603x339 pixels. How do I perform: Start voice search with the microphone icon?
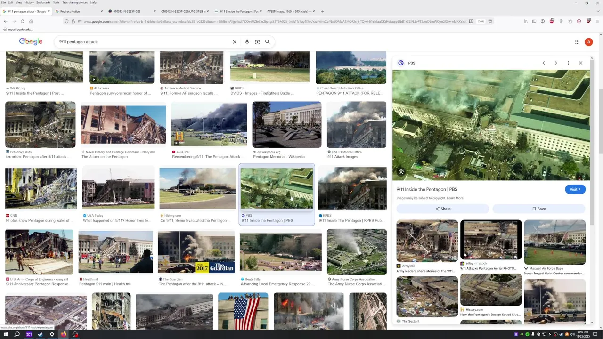(x=247, y=42)
